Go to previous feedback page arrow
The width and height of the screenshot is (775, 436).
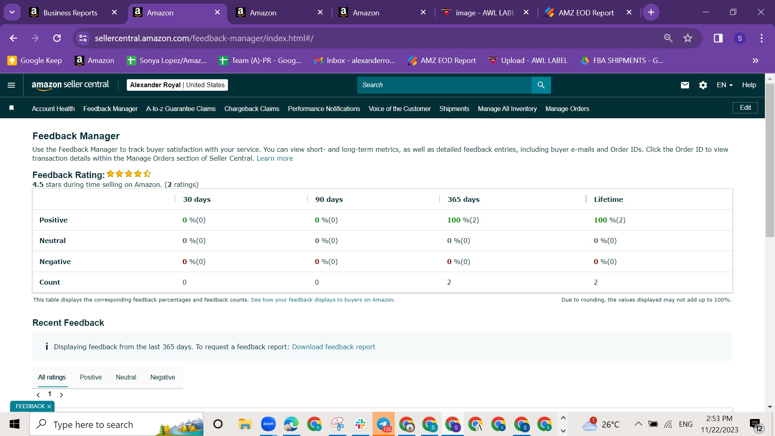coord(38,395)
